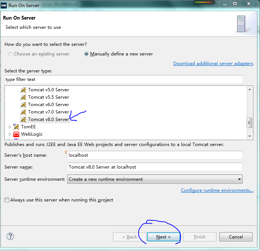The width and height of the screenshot is (260, 251).
Task: Open 'Configure runtime environments...' link
Action: click(217, 190)
